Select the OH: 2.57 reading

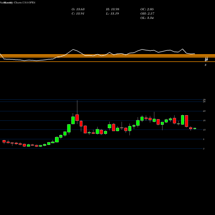coord(147,14)
